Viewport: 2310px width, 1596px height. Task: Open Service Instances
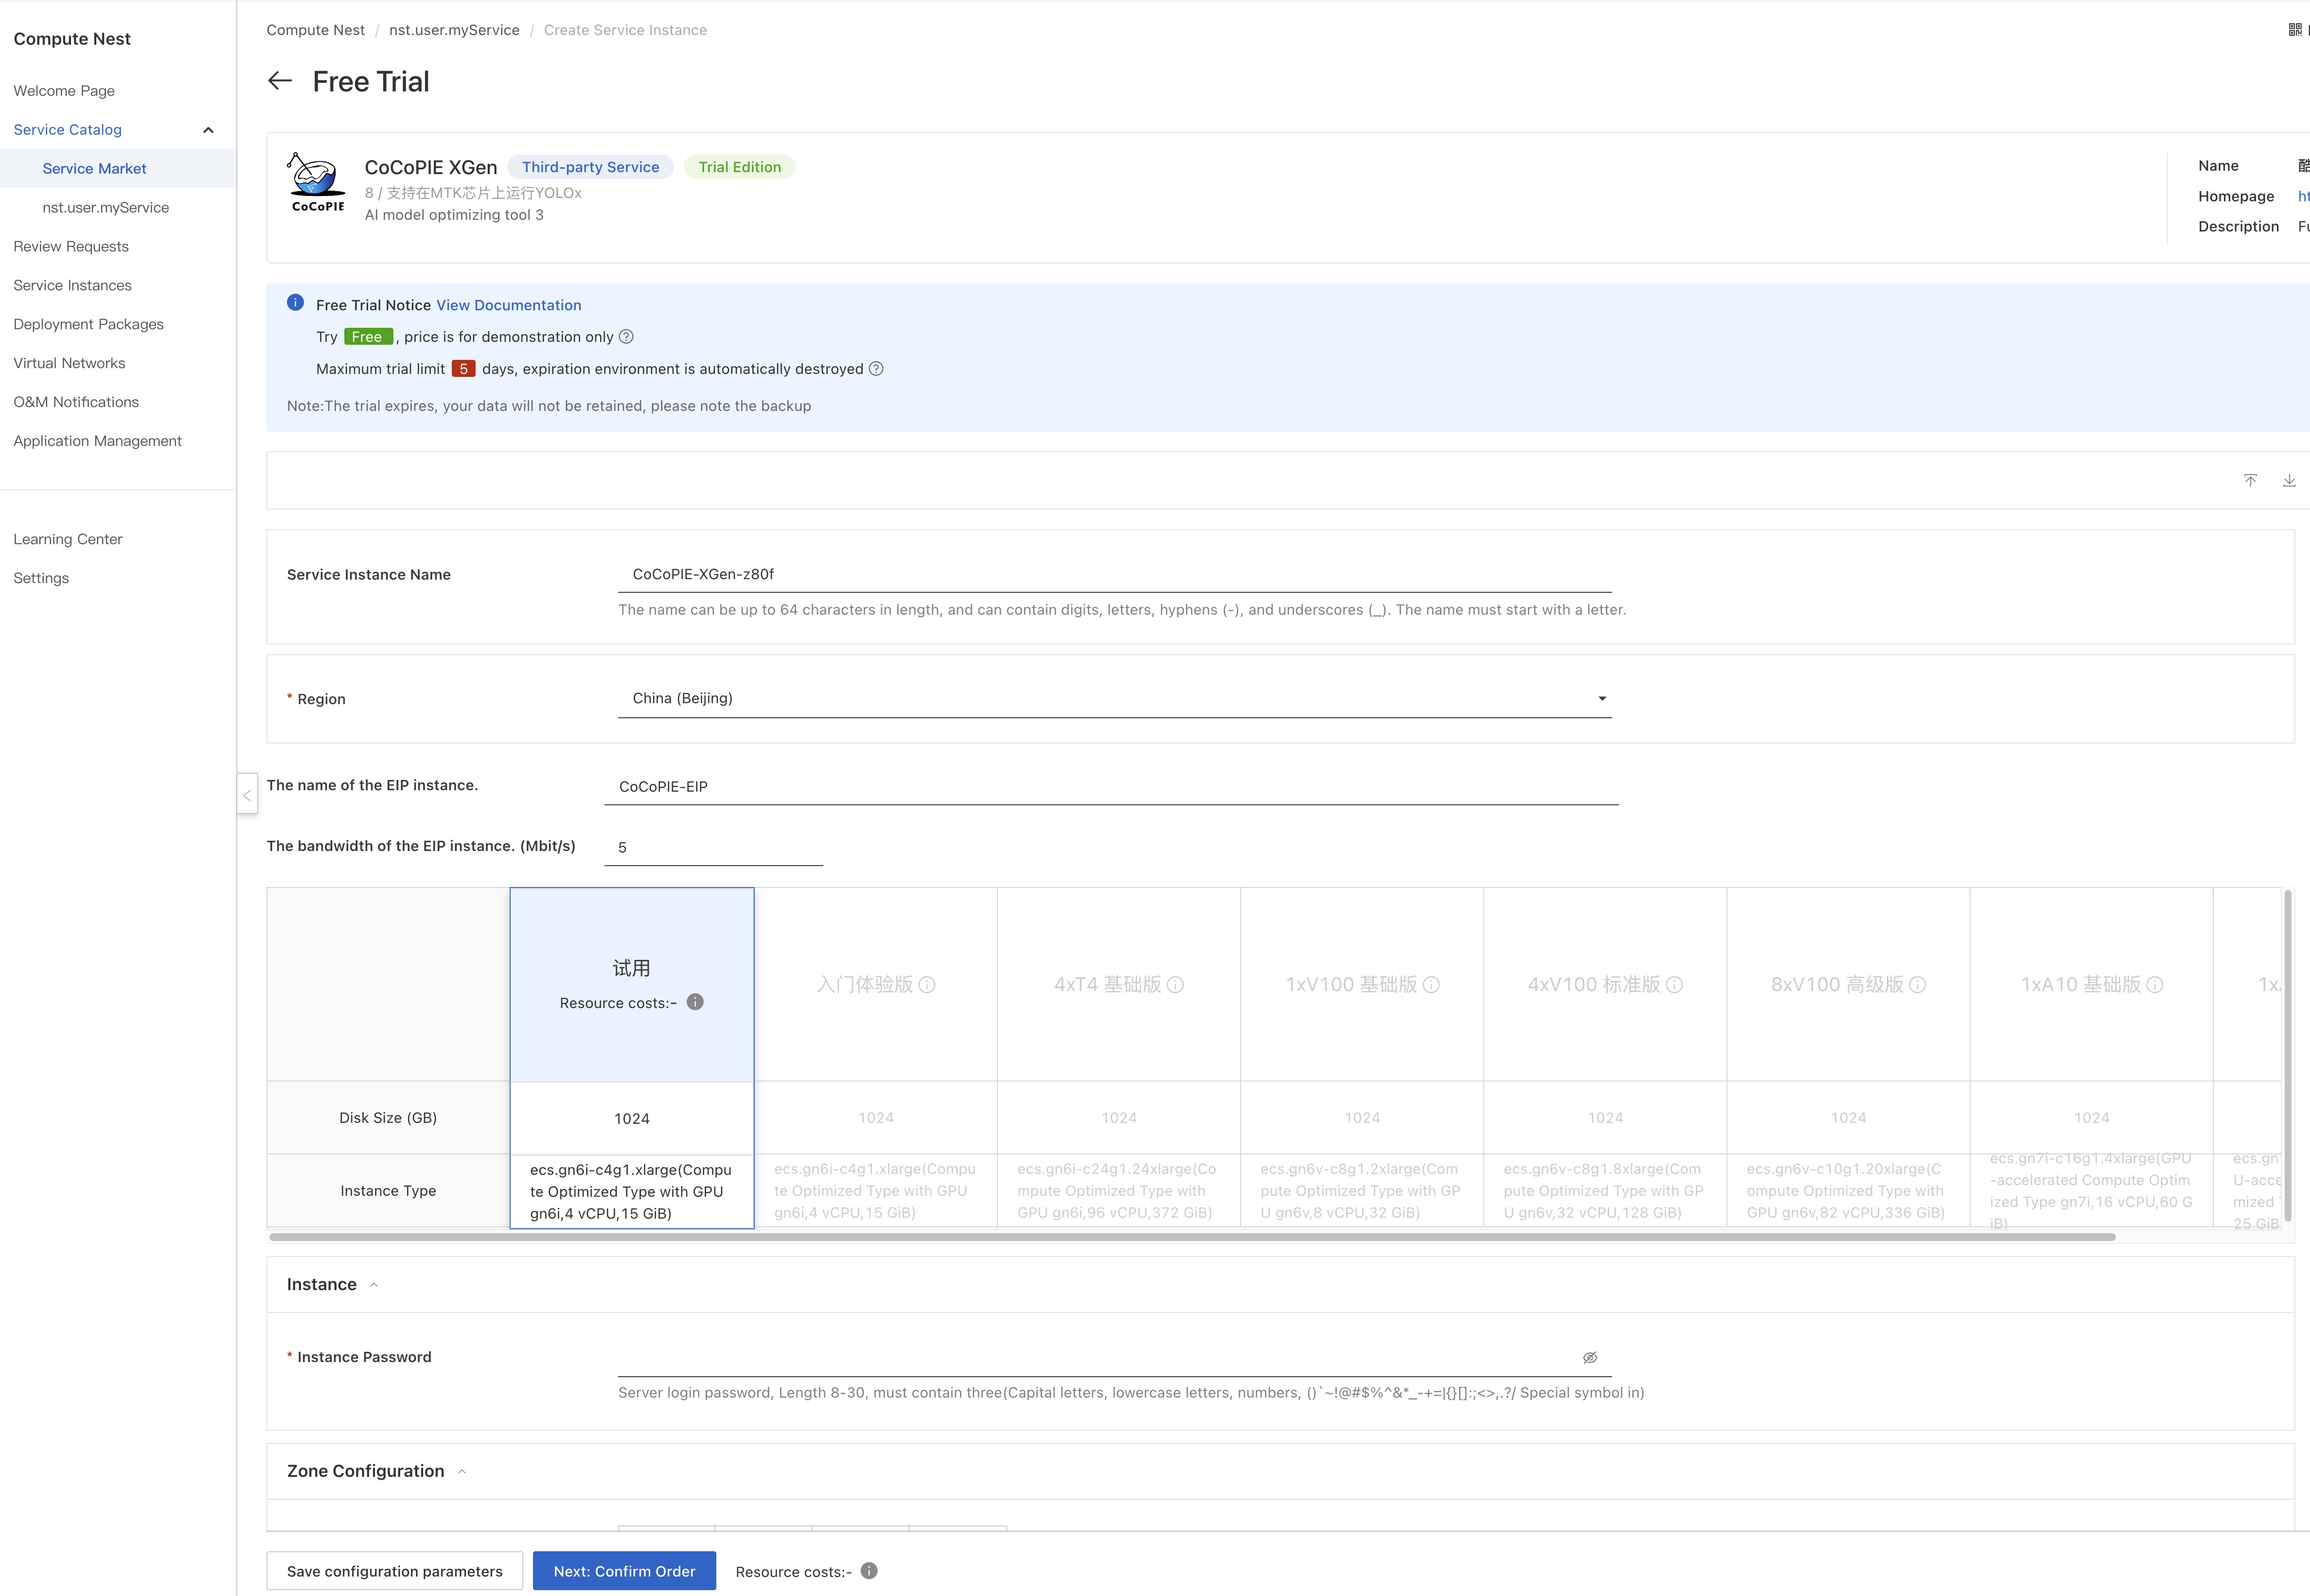pos(72,286)
